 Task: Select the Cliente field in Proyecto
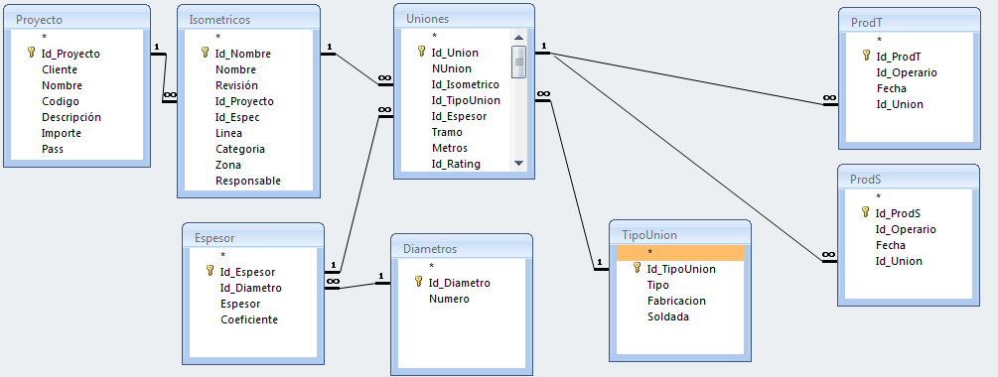tap(60, 69)
